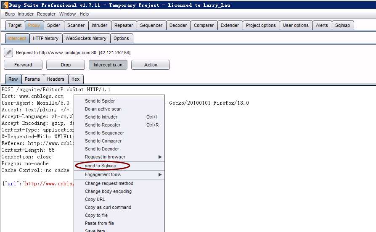Choose Copy URL
The width and height of the screenshot is (376, 232).
pos(119,199)
